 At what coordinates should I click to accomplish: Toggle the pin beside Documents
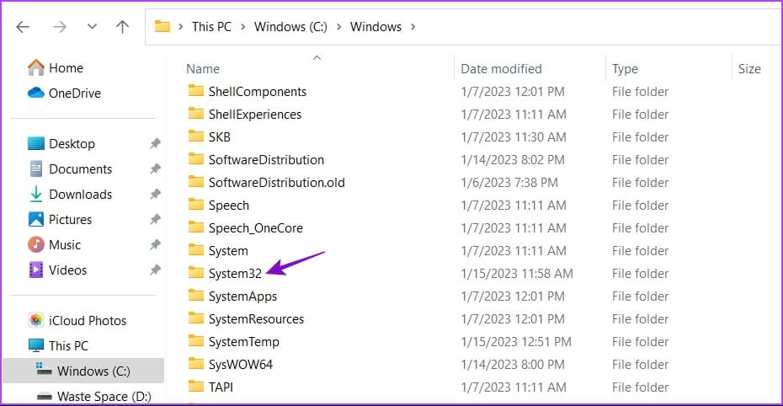pyautogui.click(x=155, y=169)
